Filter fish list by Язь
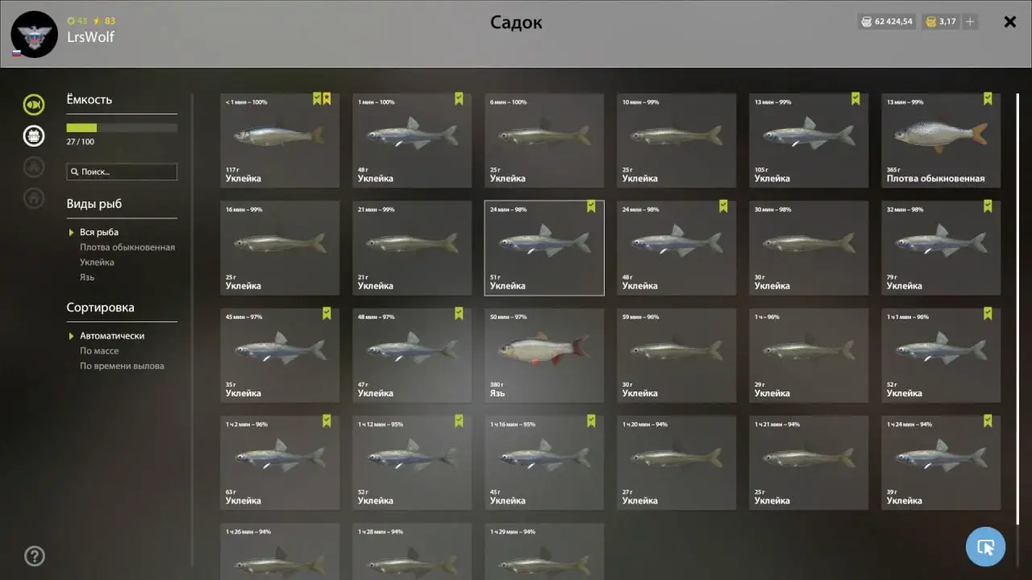The height and width of the screenshot is (580, 1032). (87, 277)
